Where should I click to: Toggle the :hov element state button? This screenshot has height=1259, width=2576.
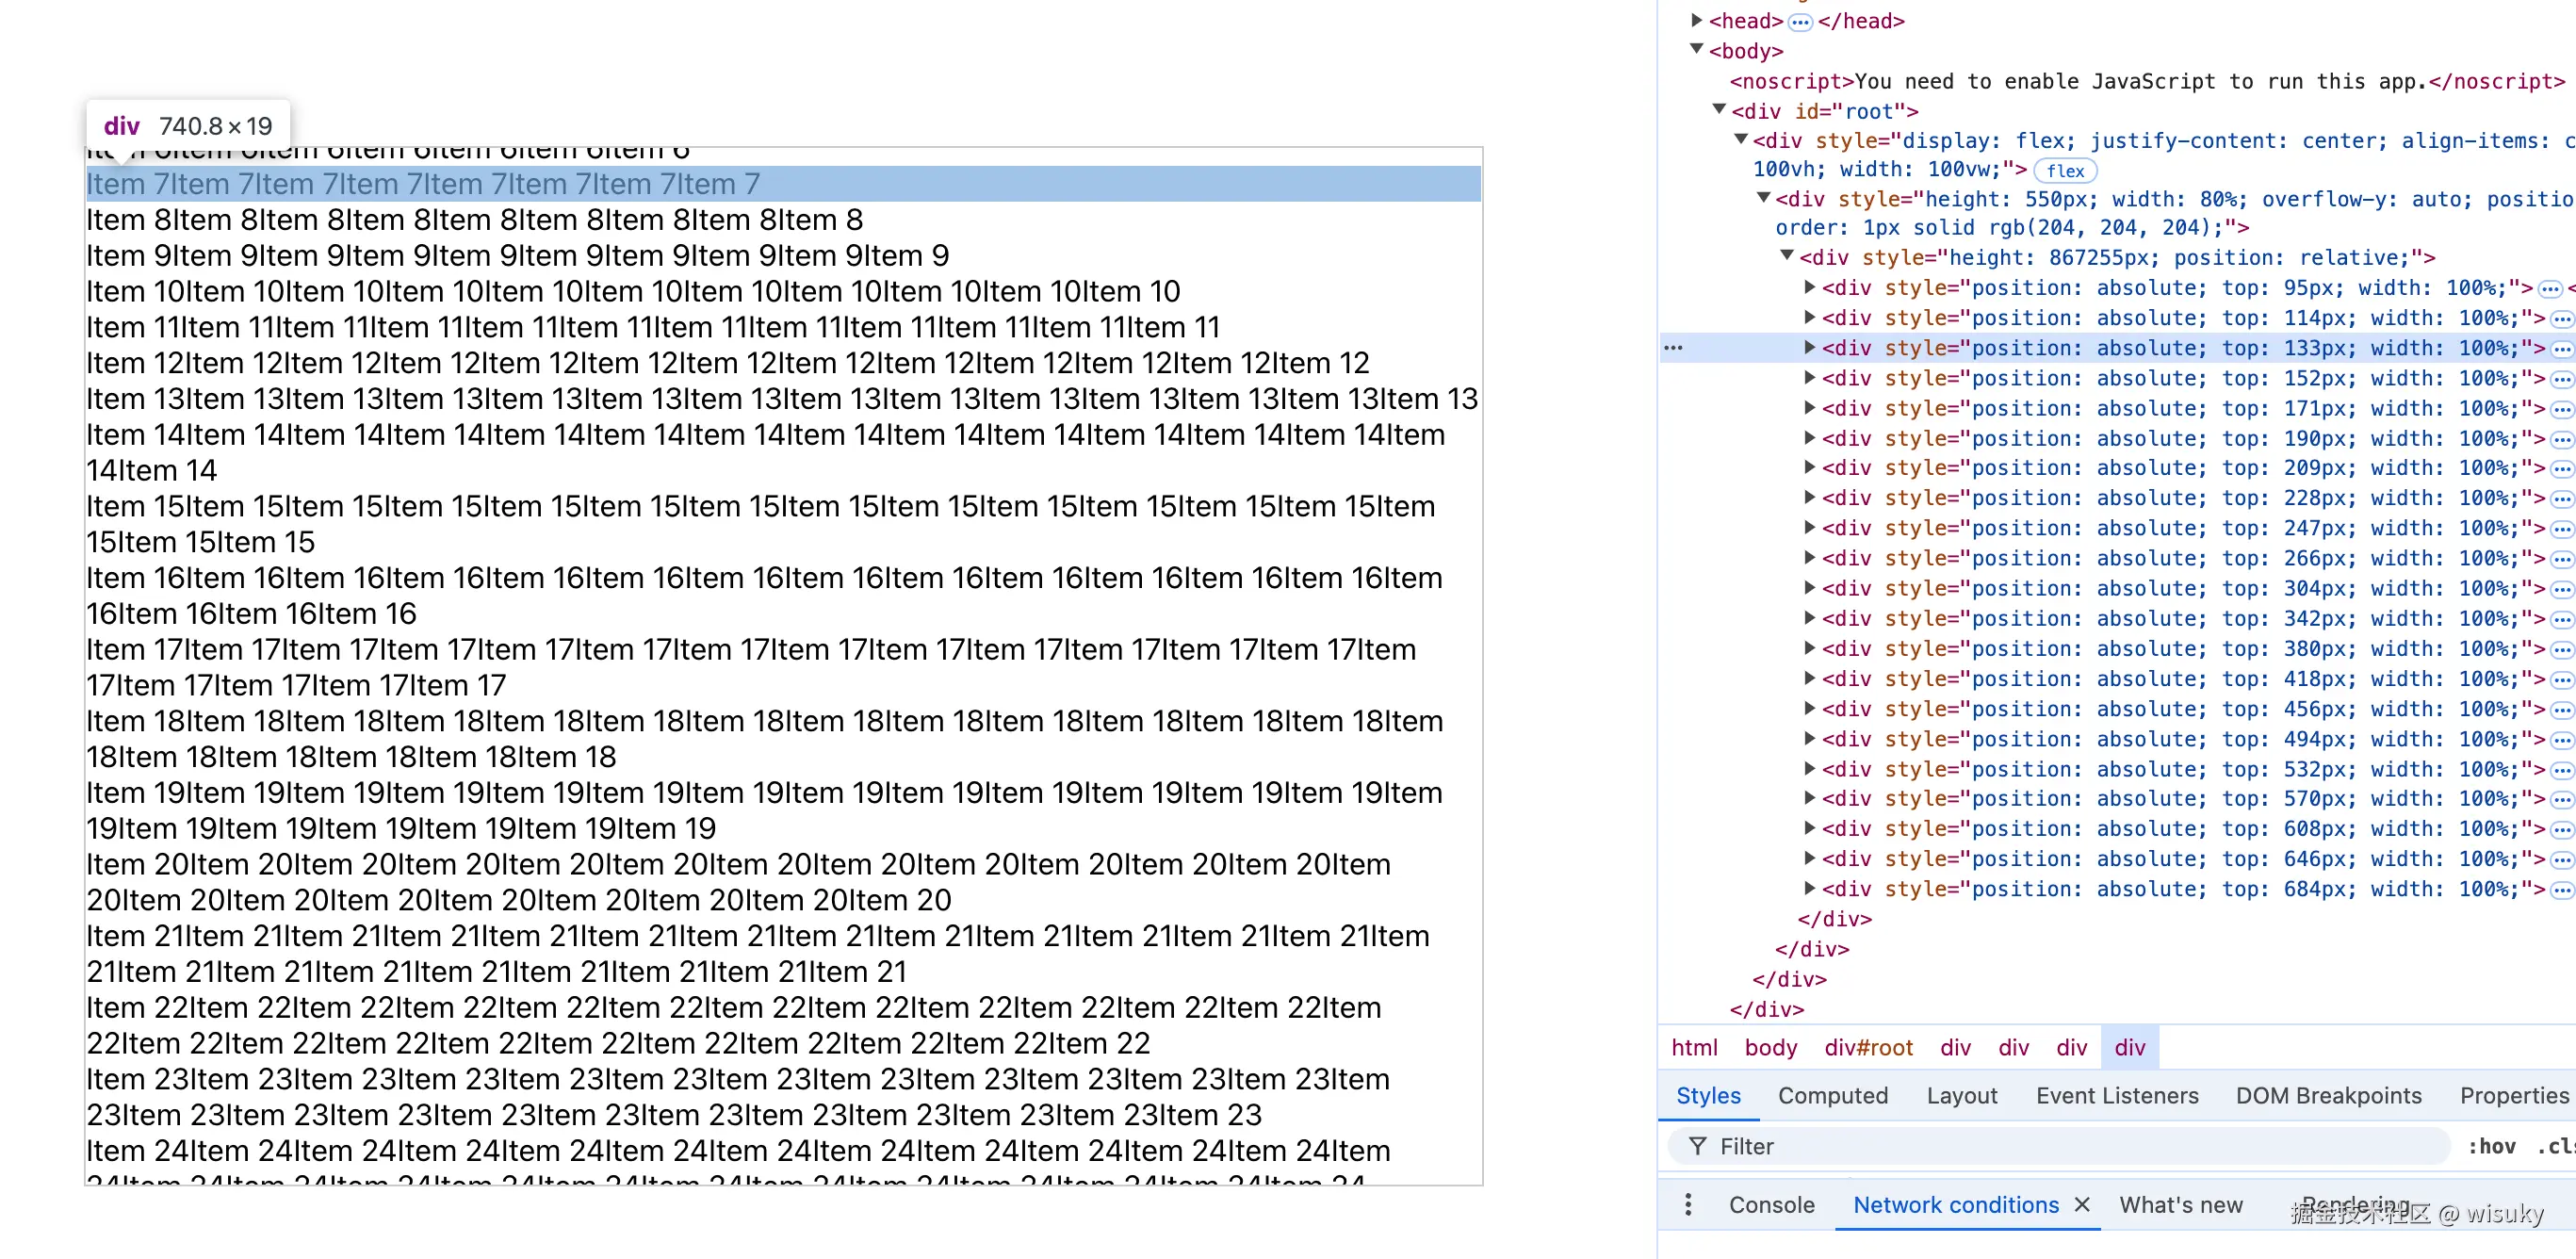point(2491,1146)
